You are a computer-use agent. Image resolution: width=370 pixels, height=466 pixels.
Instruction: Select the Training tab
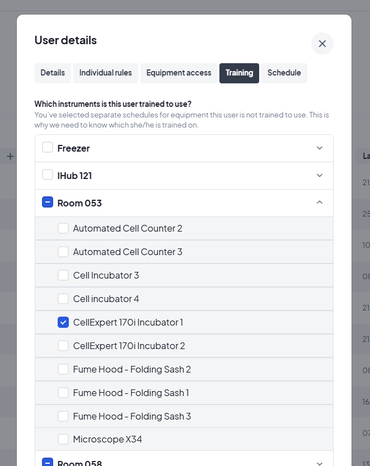pos(239,73)
